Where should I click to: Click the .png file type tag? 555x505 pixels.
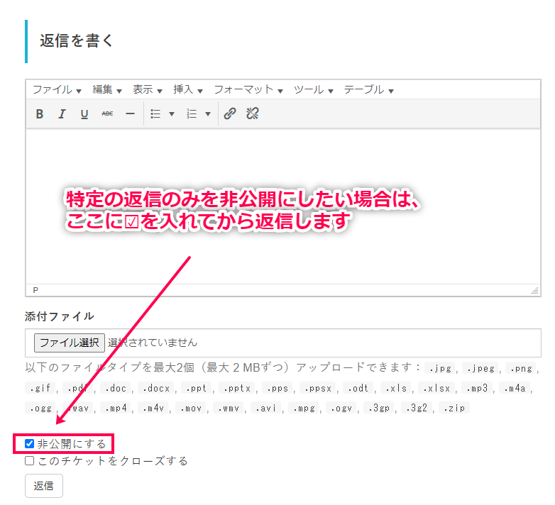click(522, 369)
